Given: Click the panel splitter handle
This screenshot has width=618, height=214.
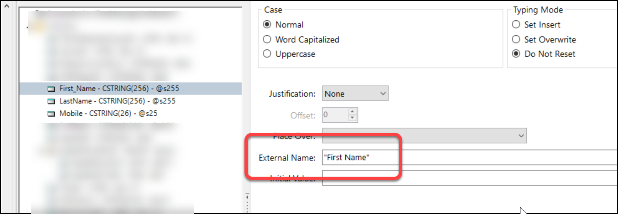Looking at the screenshot, I should pos(248,203).
